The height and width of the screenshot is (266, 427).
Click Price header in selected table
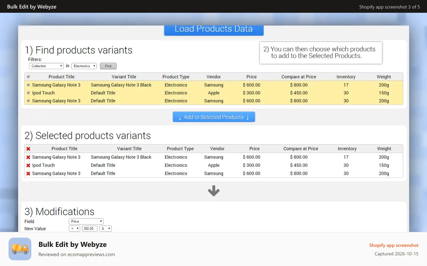tap(254, 149)
